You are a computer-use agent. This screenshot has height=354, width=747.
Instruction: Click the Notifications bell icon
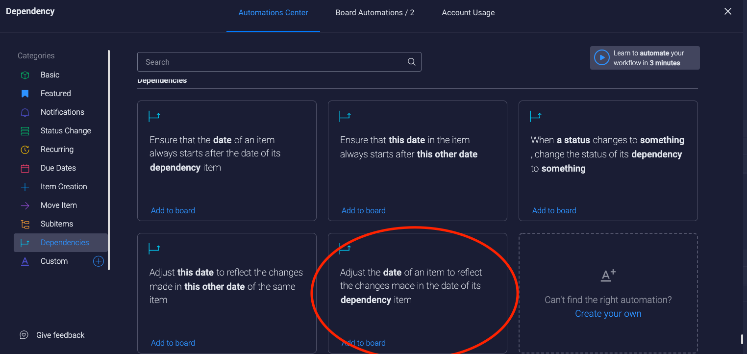(x=25, y=112)
